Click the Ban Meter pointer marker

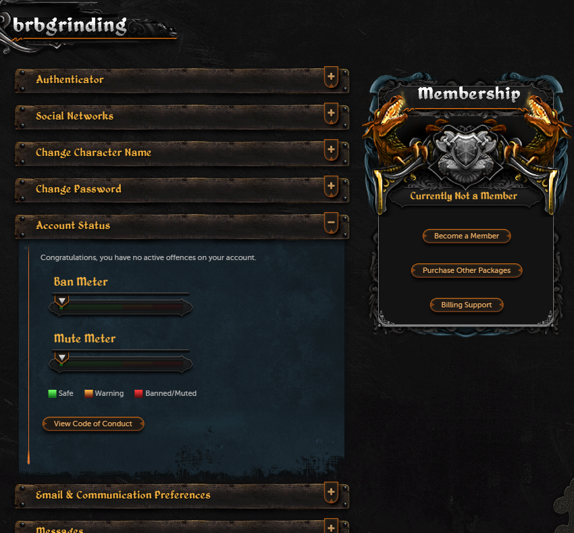click(62, 301)
